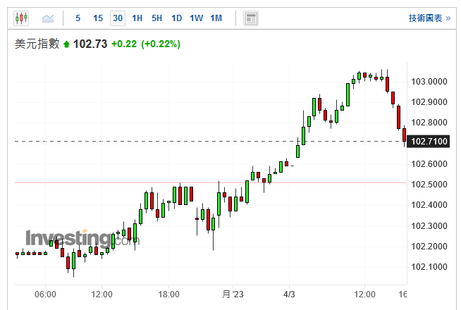The width and height of the screenshot is (461, 310).
Task: Click the 18:00 time axis label
Action: click(x=168, y=294)
